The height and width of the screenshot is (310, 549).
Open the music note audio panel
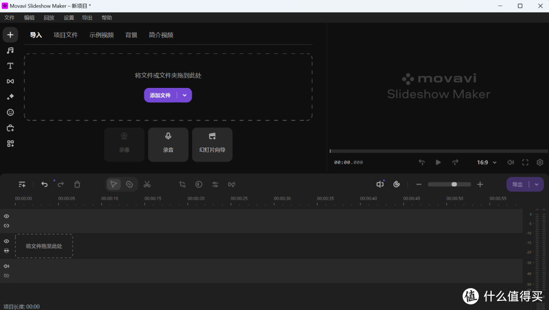click(10, 50)
